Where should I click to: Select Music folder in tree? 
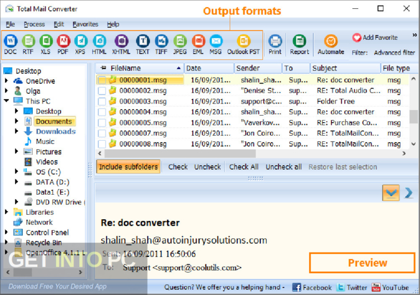pyautogui.click(x=45, y=141)
